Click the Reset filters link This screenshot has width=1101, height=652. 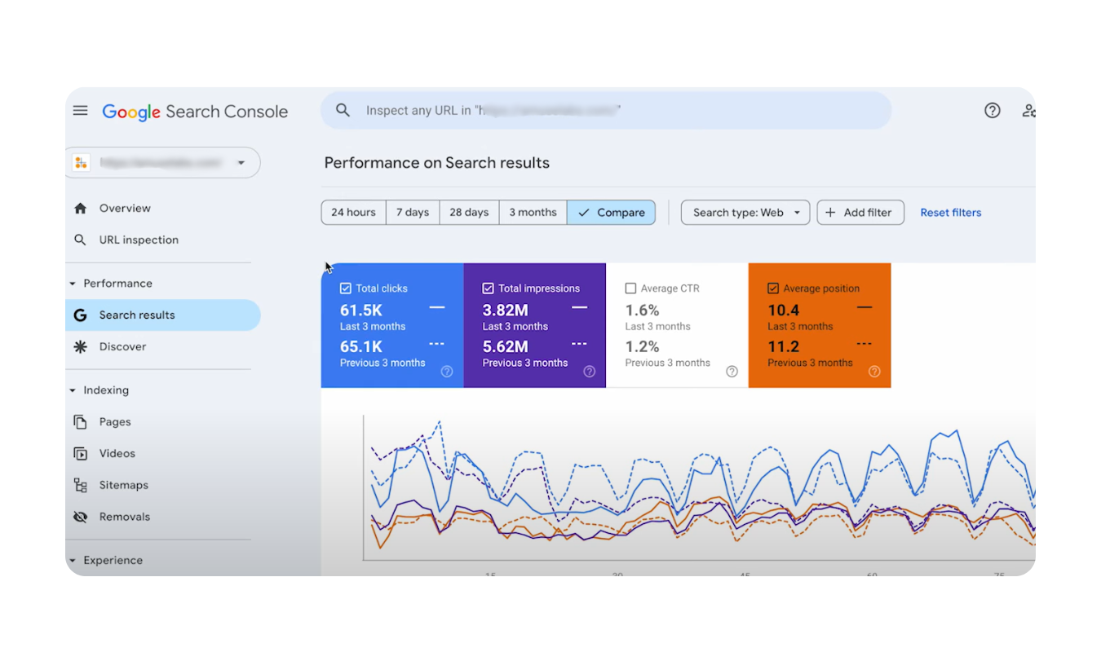point(951,213)
